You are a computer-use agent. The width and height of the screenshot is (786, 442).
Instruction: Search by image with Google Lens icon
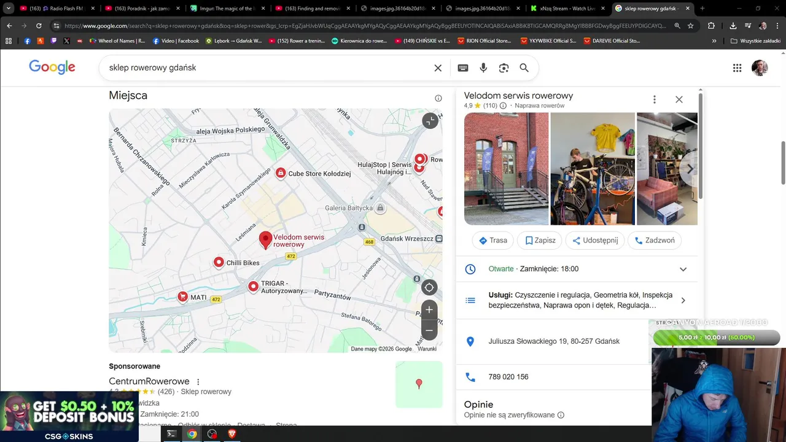[504, 68]
